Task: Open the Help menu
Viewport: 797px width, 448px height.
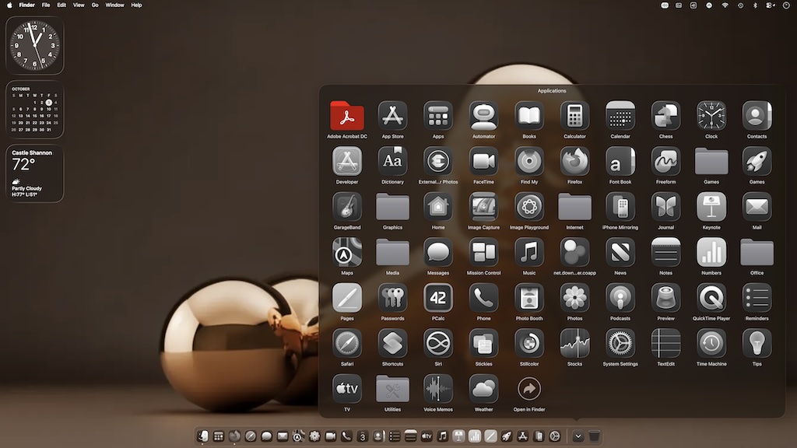Action: click(137, 5)
